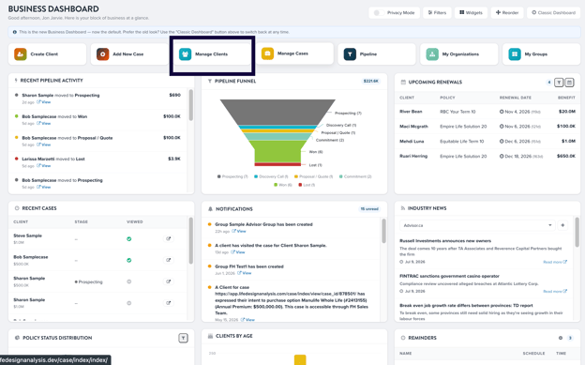Open the Upcoming Renewals calendar icon button

(x=569, y=83)
